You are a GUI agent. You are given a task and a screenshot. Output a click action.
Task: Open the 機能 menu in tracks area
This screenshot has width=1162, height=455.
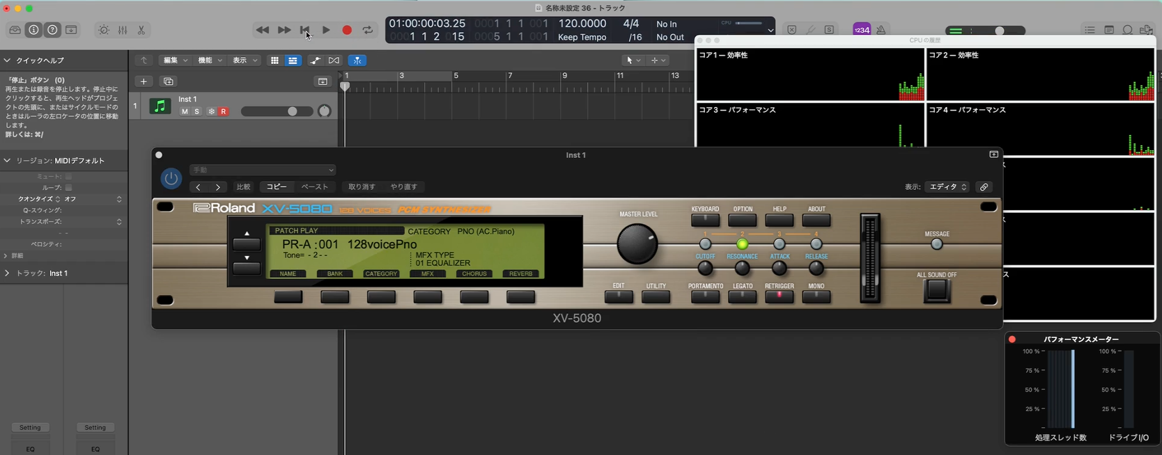[x=209, y=61]
